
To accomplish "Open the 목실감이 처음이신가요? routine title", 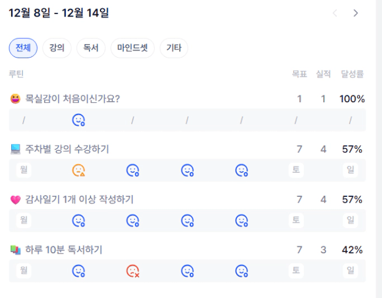I will 72,99.
